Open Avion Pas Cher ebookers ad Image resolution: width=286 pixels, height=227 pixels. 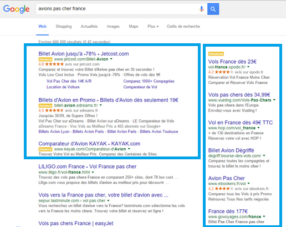[x=226, y=178]
